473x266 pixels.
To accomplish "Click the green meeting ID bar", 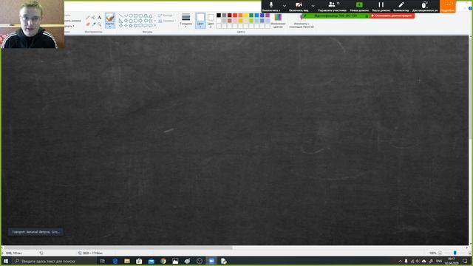I will [336, 16].
